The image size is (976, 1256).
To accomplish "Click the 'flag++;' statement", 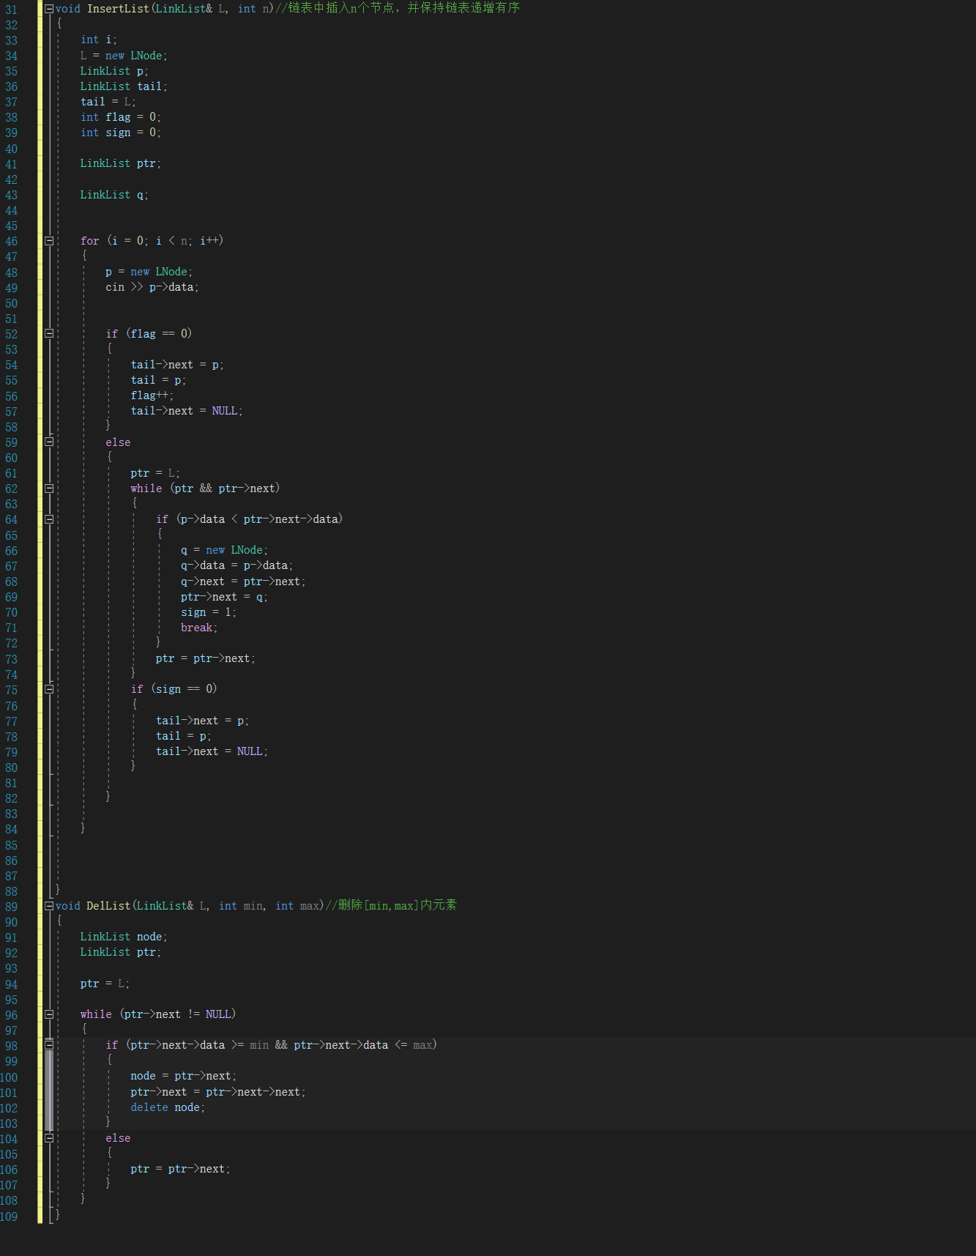I will coord(152,395).
